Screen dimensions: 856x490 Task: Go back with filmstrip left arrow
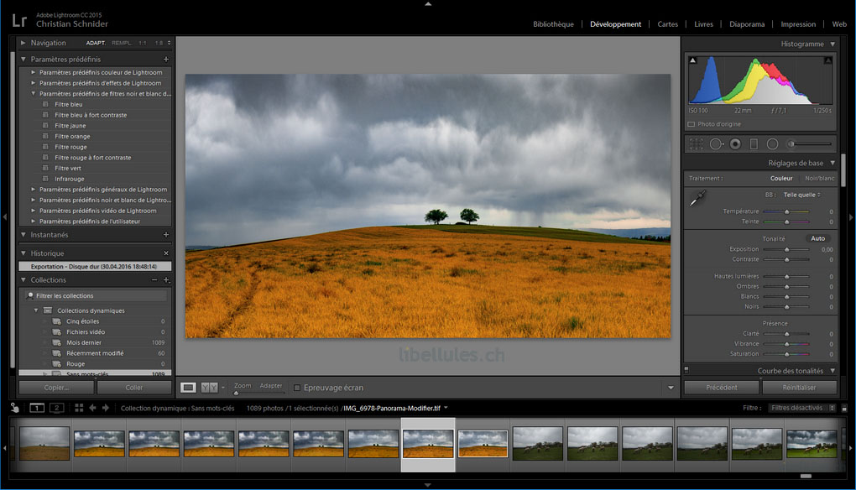click(x=92, y=408)
